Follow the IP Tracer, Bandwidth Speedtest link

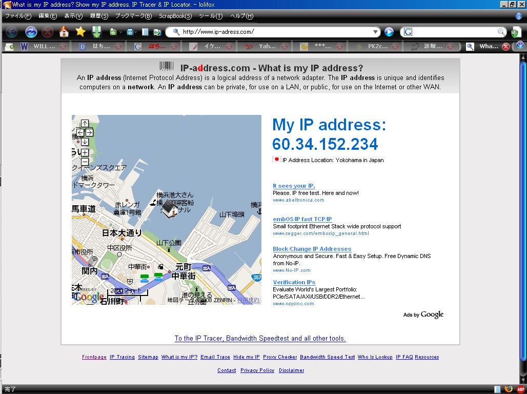click(260, 339)
